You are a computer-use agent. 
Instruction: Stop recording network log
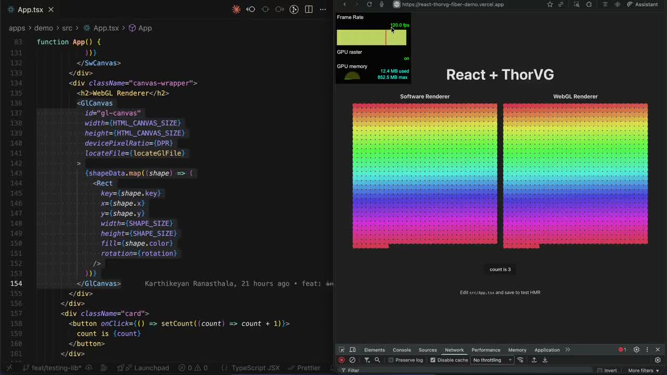tap(341, 360)
